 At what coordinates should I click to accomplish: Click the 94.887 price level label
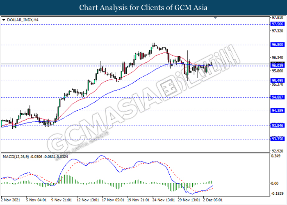[278, 97]
